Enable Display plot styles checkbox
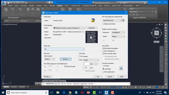 [104, 24]
